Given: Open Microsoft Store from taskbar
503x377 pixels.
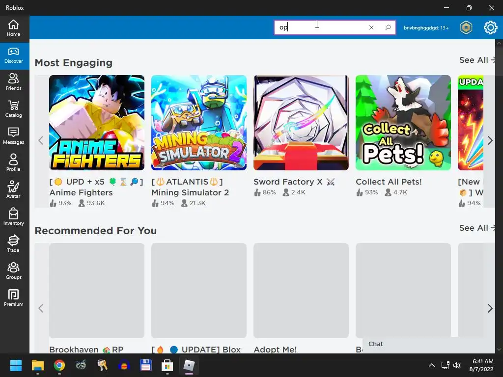Looking at the screenshot, I should point(167,365).
